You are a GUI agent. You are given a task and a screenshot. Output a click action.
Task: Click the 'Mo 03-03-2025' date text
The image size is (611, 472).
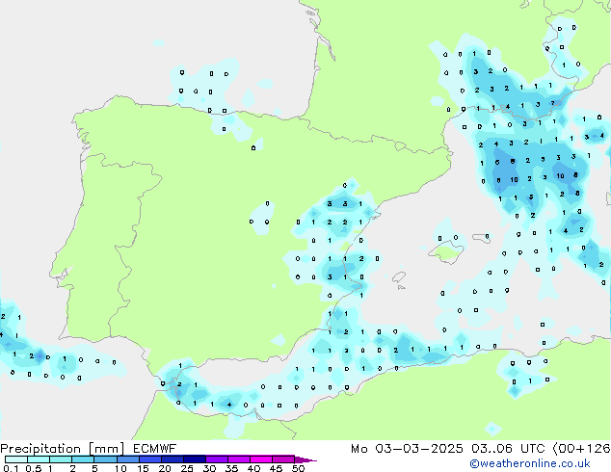coord(407,449)
